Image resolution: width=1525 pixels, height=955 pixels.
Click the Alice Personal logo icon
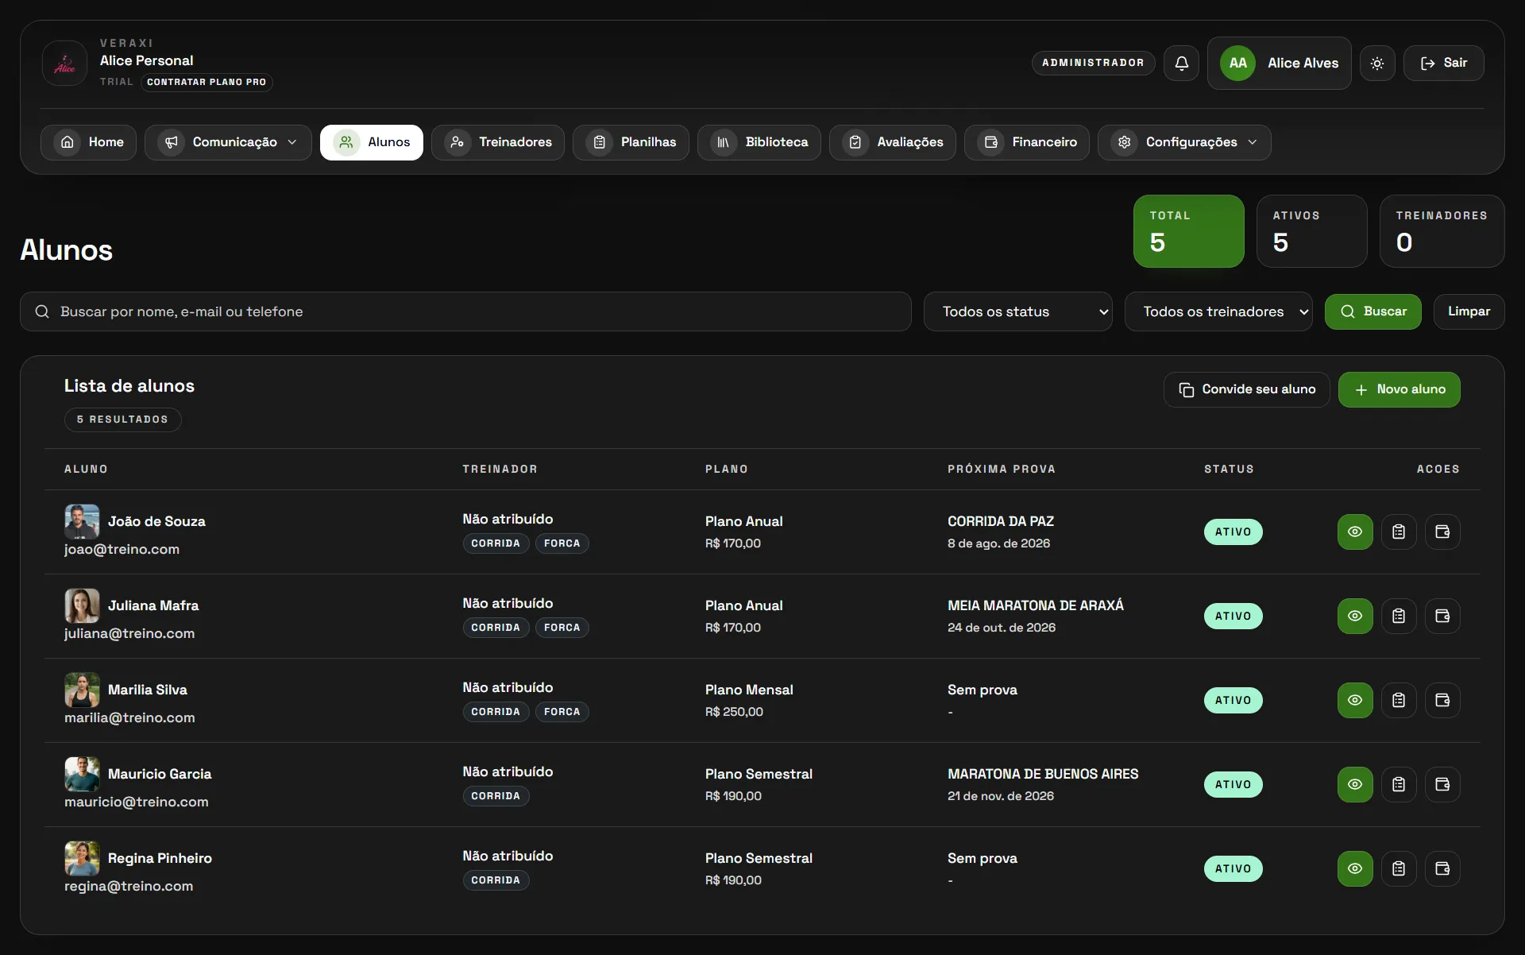64,63
